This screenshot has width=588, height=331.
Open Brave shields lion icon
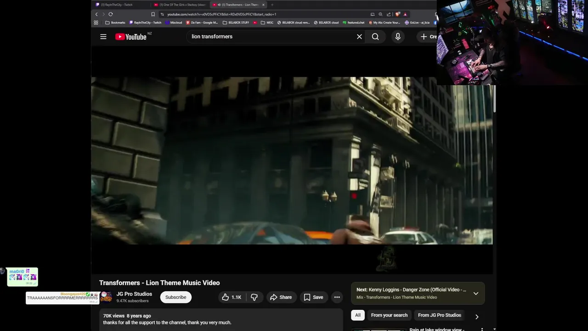click(398, 14)
